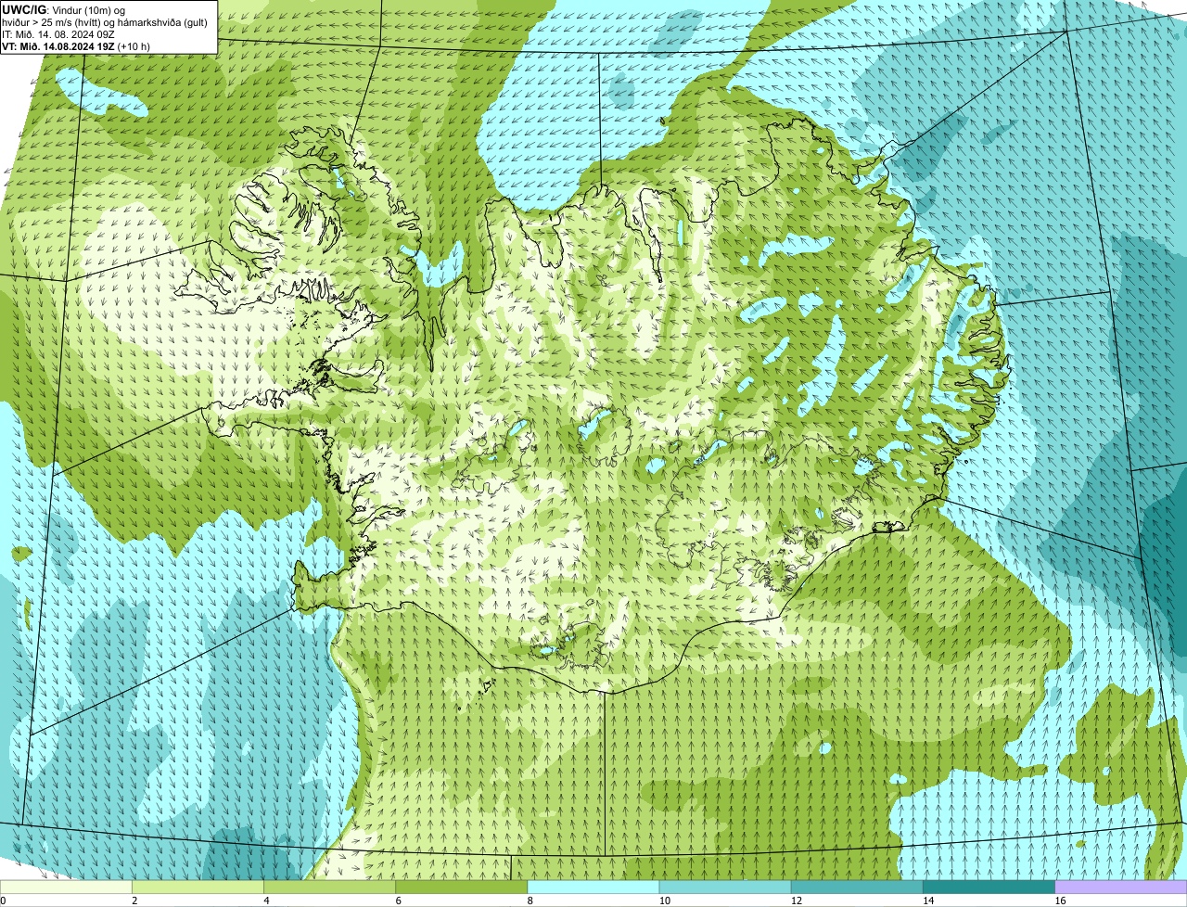
Task: Click the dark teal 14–16 m/s legend swatch
Action: [989, 887]
